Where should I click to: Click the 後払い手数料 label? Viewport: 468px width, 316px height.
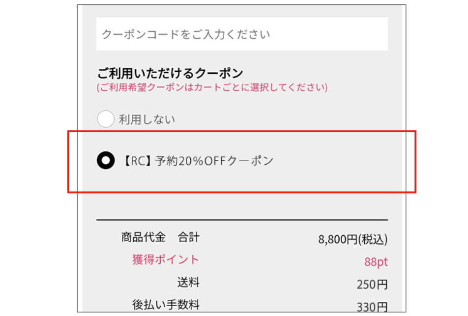coord(166,305)
